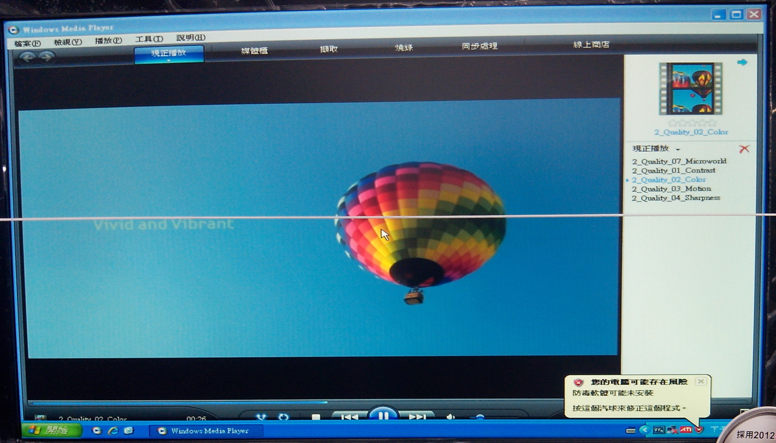Open the 現正播放 tab
Screen dimensions: 776x443
[169, 54]
